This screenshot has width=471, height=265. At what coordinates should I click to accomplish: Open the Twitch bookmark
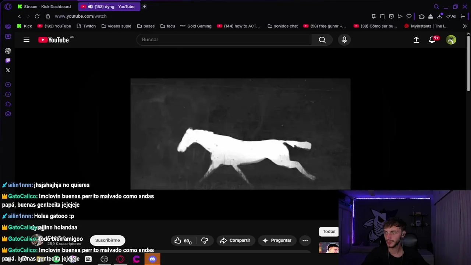click(86, 26)
